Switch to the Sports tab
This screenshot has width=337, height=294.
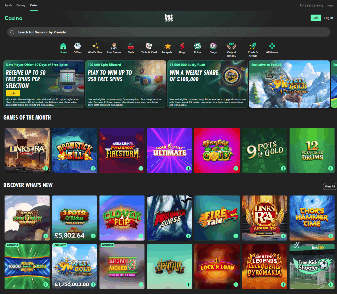pos(8,5)
